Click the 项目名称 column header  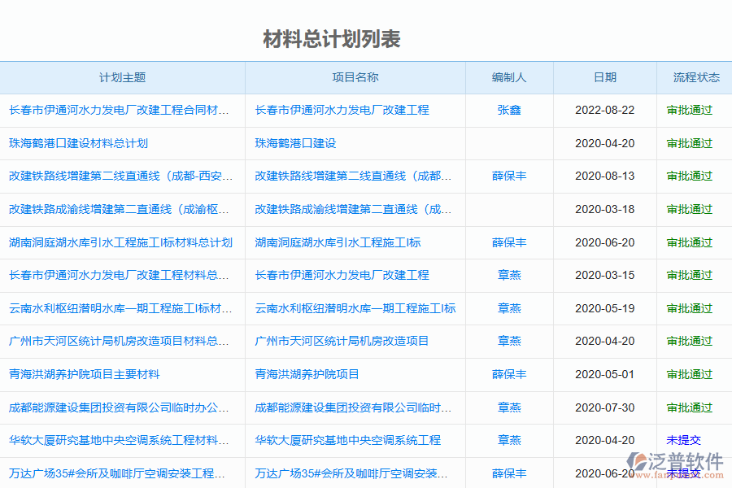(x=355, y=78)
